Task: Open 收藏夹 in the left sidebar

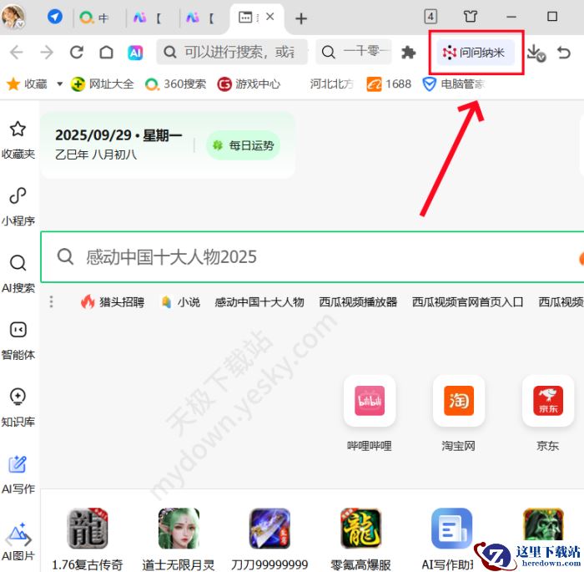Action: 18,139
